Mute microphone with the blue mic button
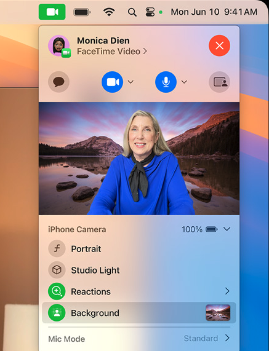 tap(166, 82)
